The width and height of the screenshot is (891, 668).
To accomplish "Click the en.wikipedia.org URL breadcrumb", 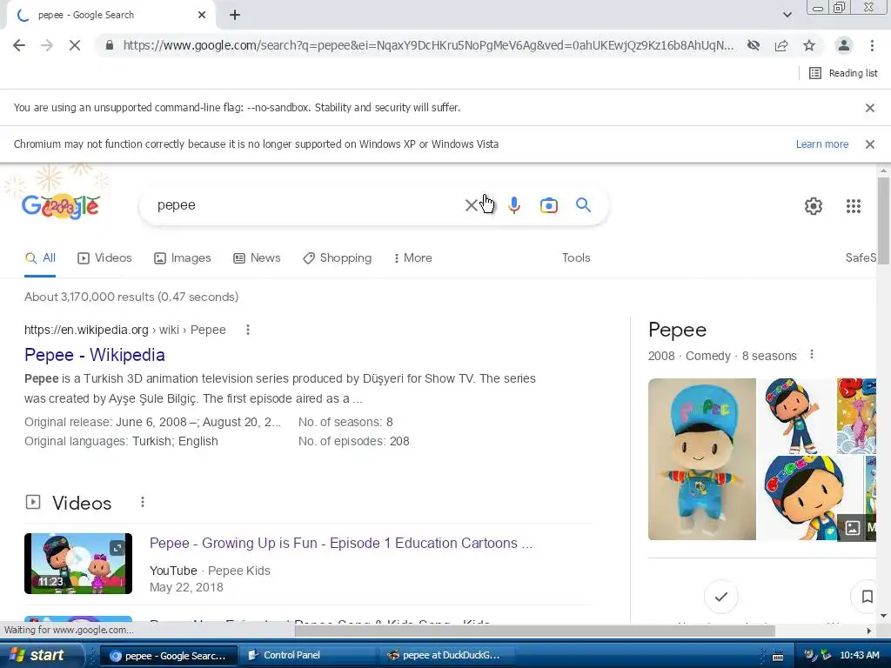I will pyautogui.click(x=125, y=330).
